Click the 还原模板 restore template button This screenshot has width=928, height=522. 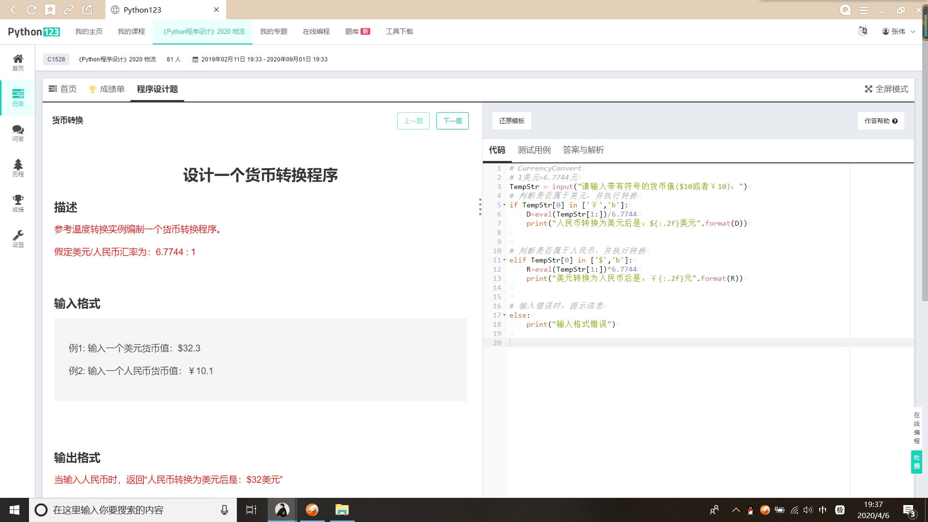pyautogui.click(x=511, y=121)
